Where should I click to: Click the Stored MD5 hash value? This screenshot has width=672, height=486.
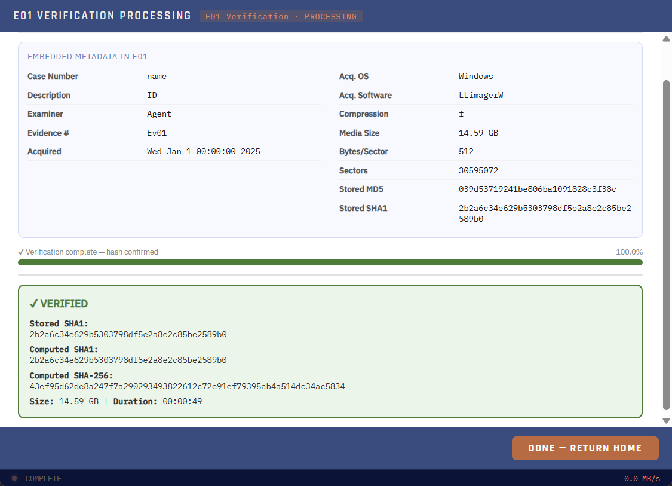[x=538, y=189]
